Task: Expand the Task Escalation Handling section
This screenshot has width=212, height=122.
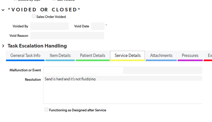Action: [x=3, y=46]
